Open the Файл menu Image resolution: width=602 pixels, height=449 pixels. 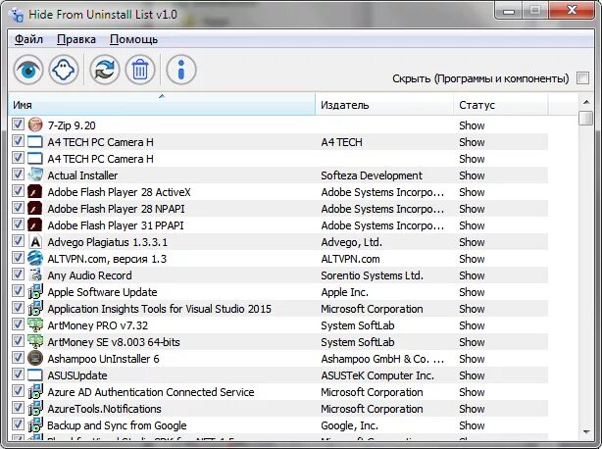click(28, 39)
